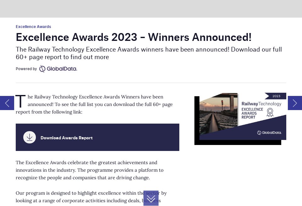Image resolution: width=302 pixels, height=206 pixels.
Task: Click the Railway Technology wordmark on the cover
Action: 261,103
